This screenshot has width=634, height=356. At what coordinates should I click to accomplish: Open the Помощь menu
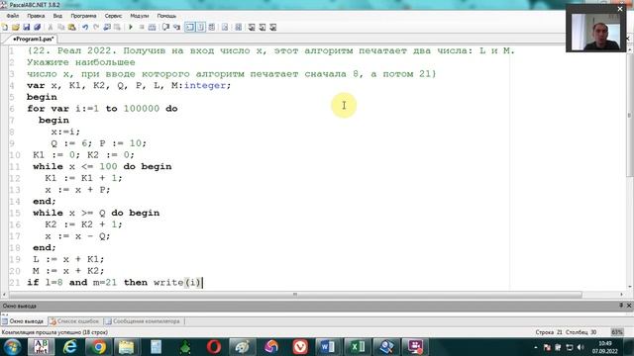tap(166, 16)
